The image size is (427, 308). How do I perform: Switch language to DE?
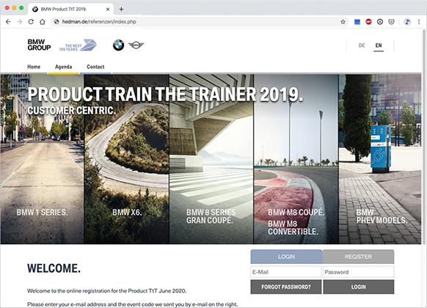pyautogui.click(x=362, y=45)
